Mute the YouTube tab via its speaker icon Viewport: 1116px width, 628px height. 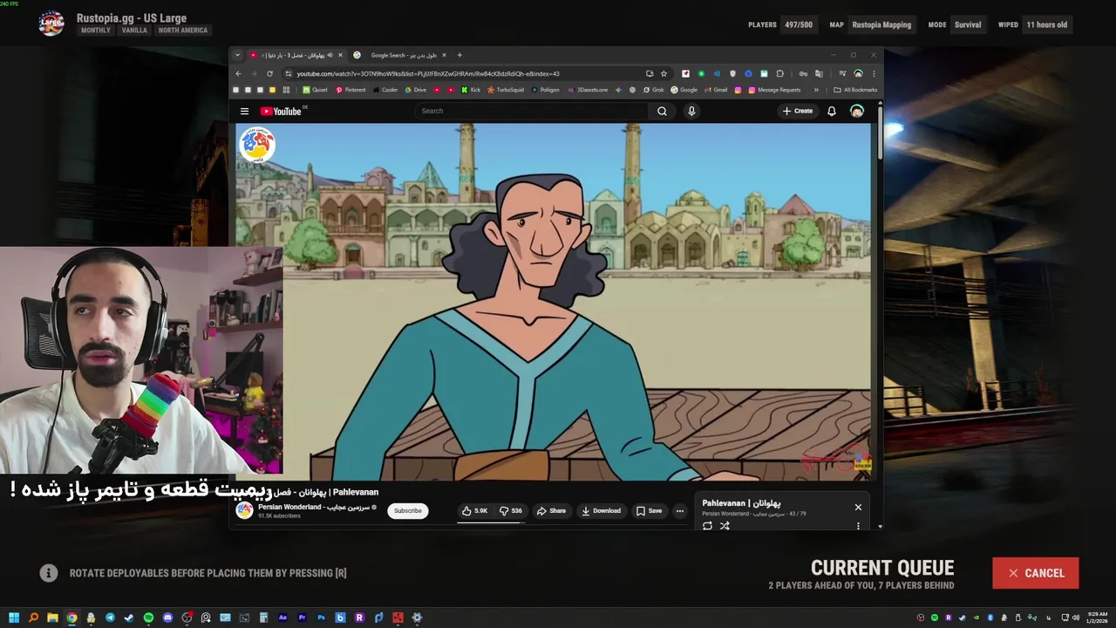(330, 55)
